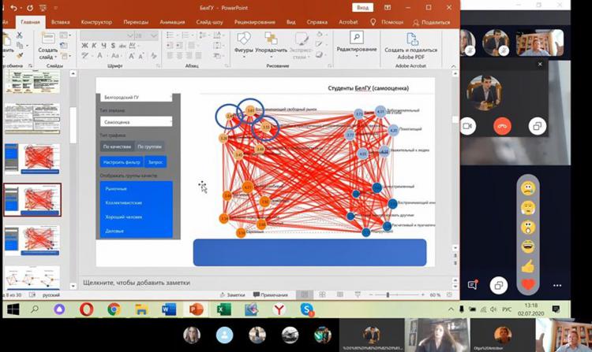This screenshot has height=352, width=592.
Task: Toggle the Notes (Заметки) pane
Action: [x=234, y=295]
